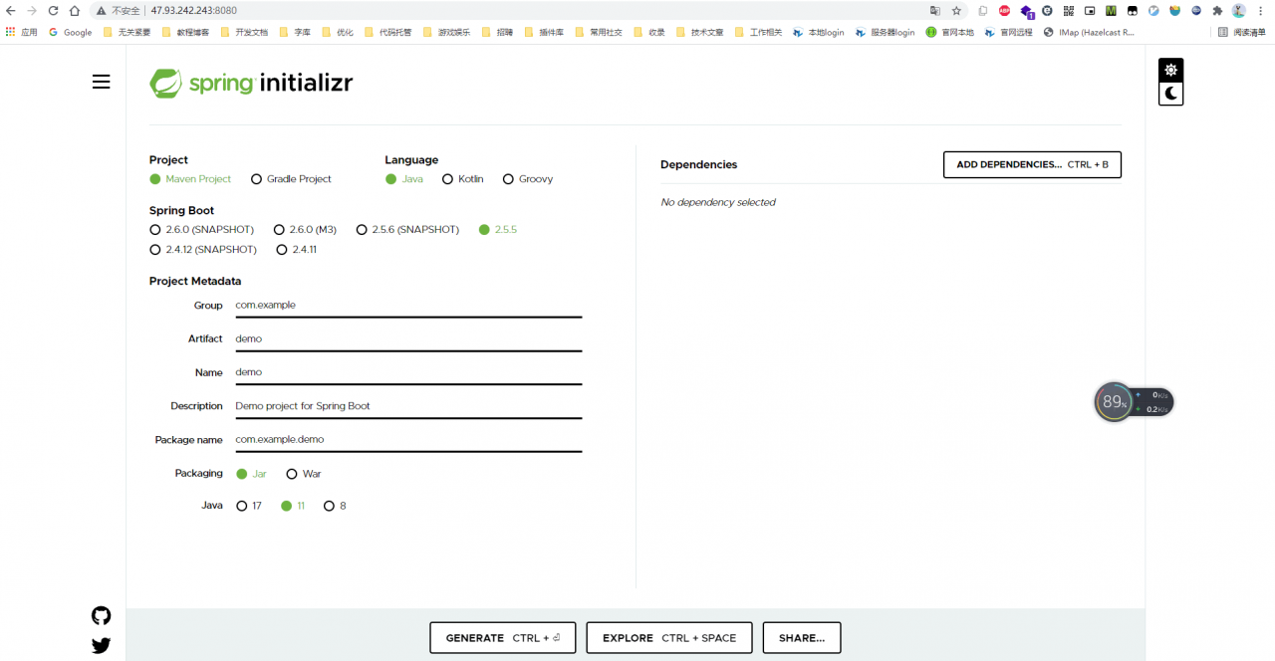Open the 阅读清单 reading list
The width and height of the screenshot is (1275, 661).
click(1242, 32)
